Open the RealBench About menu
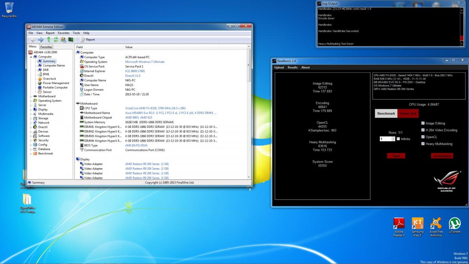The image size is (469, 264). pos(305,67)
